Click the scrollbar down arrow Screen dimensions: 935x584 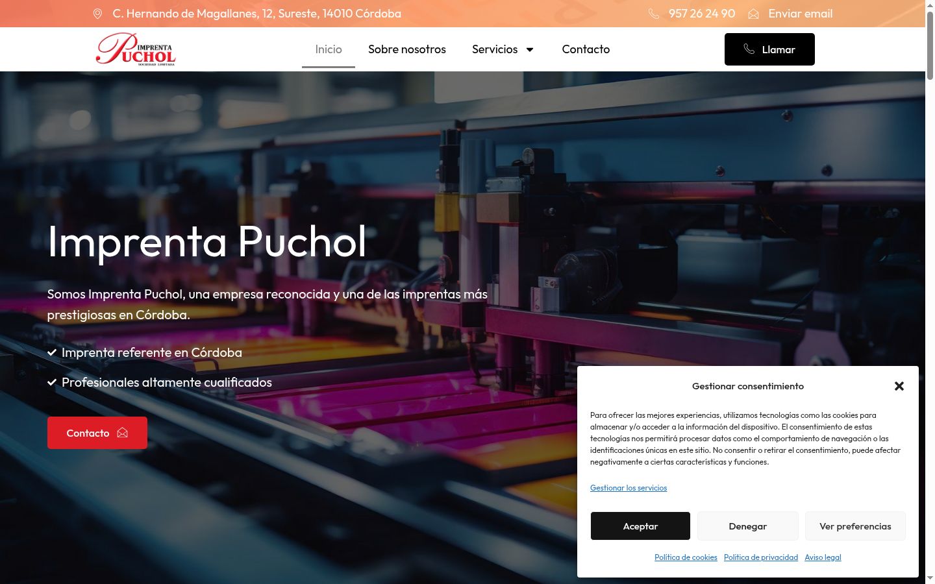[x=930, y=578]
